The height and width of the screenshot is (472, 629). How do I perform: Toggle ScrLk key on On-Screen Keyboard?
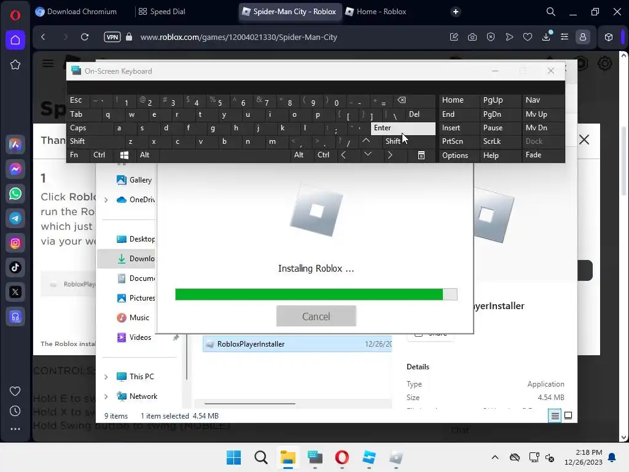500,141
